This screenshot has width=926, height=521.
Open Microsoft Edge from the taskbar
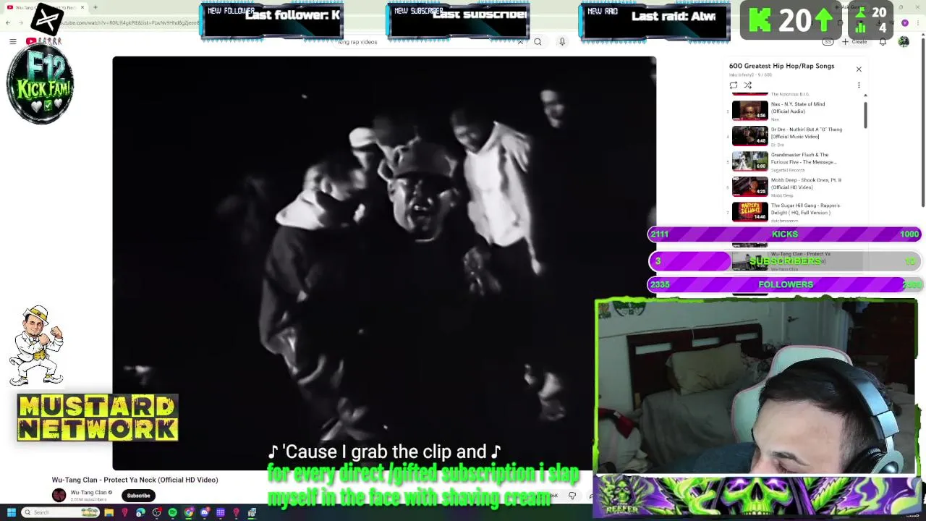point(140,512)
